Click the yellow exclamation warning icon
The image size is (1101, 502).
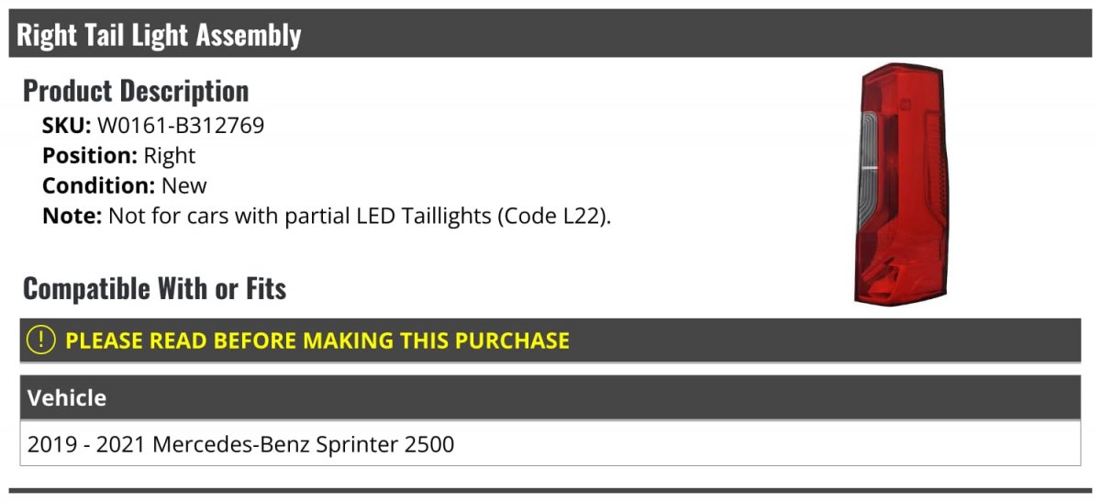point(41,340)
